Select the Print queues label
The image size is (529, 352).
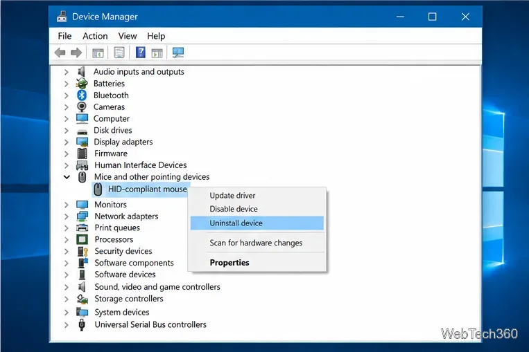click(117, 228)
